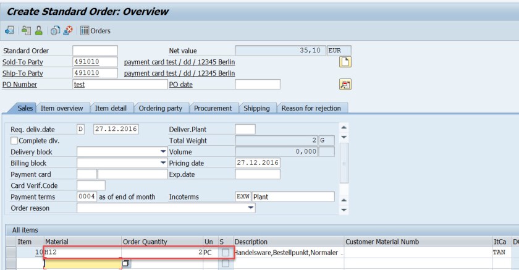
Task: Click the green person partner icon
Action: [x=38, y=30]
